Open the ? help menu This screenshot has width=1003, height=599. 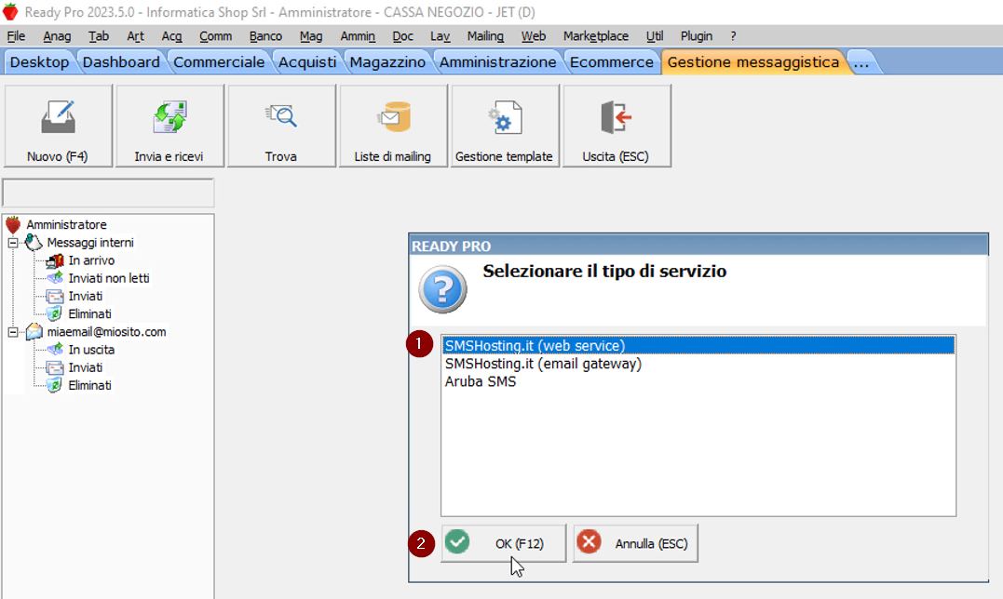point(733,36)
